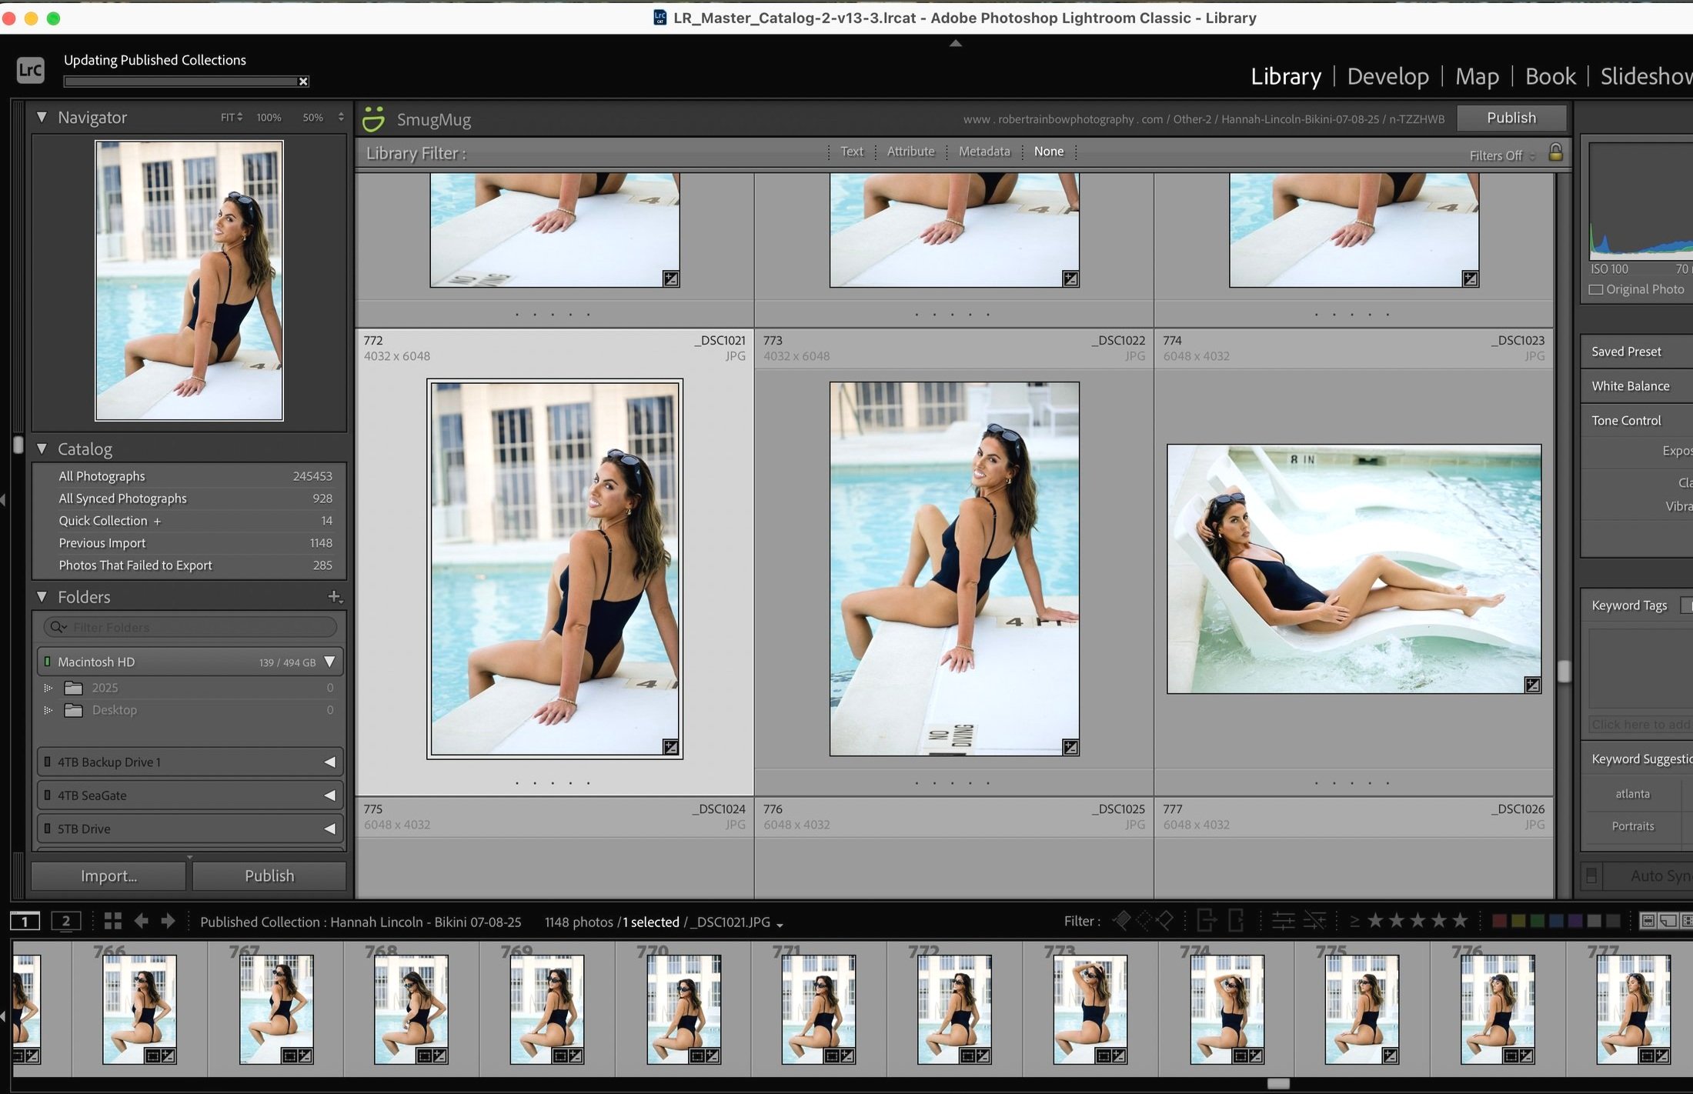
Task: Expand the Desktop folder
Action: [48, 710]
